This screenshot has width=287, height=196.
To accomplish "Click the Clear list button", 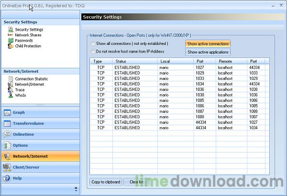I will 136,182.
